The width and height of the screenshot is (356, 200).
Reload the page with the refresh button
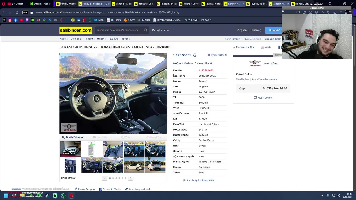[x=17, y=12]
